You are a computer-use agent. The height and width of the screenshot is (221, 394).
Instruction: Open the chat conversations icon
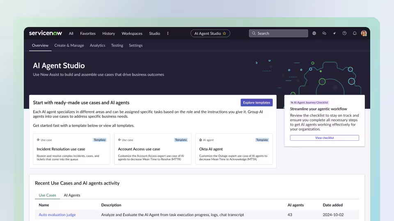coord(324,34)
